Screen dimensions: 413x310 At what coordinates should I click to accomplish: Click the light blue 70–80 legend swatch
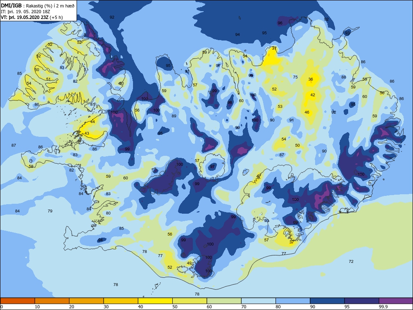(259, 301)
